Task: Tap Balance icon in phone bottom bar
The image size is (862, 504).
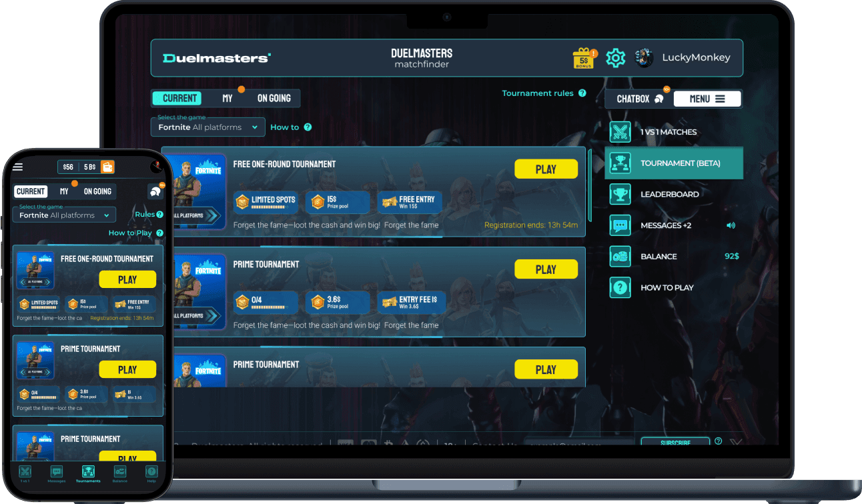Action: [119, 472]
